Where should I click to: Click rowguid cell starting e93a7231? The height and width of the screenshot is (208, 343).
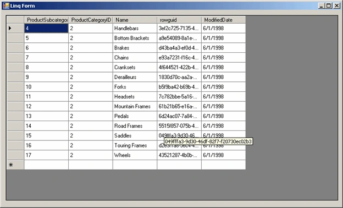179,58
